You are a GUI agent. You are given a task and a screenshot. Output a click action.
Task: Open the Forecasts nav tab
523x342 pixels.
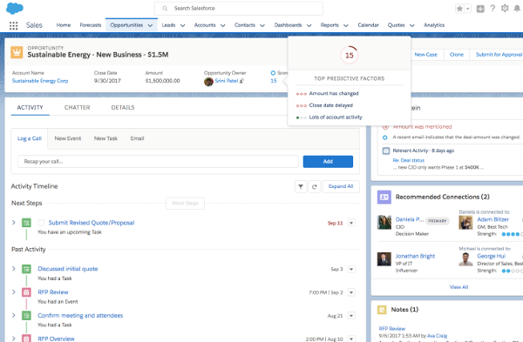point(91,25)
